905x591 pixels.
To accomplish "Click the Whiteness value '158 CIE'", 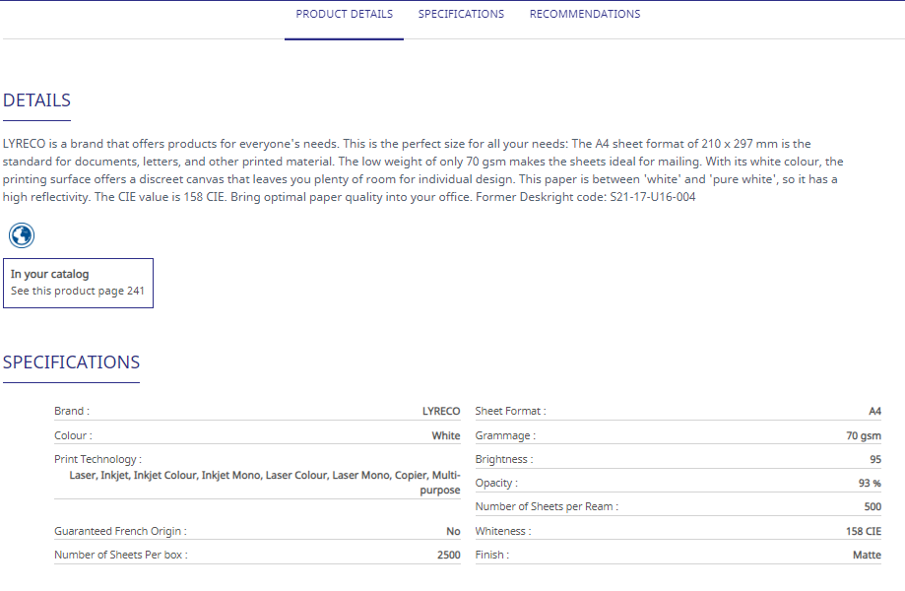I will (864, 531).
